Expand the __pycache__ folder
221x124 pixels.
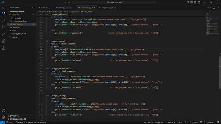[x=11, y=18]
